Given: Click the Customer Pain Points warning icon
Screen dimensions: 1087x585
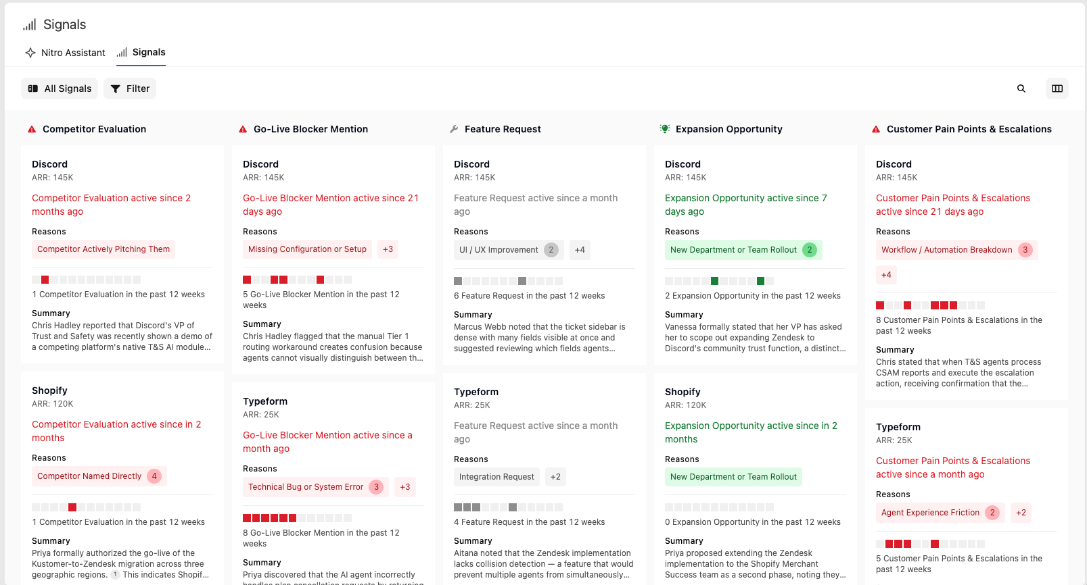Looking at the screenshot, I should (876, 129).
